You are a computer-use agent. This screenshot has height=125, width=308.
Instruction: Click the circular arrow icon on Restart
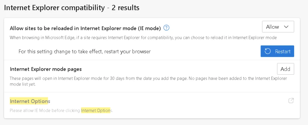click(x=268, y=52)
